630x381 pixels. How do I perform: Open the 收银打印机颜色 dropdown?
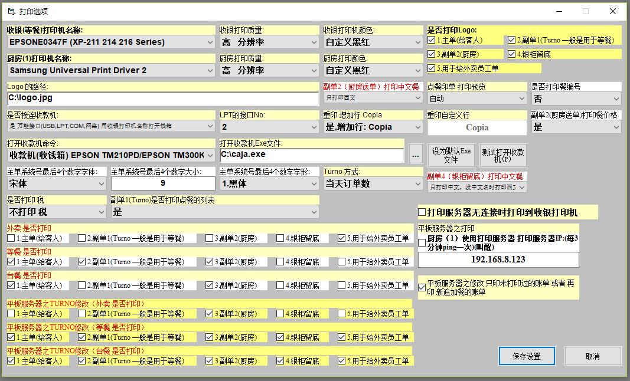point(373,42)
